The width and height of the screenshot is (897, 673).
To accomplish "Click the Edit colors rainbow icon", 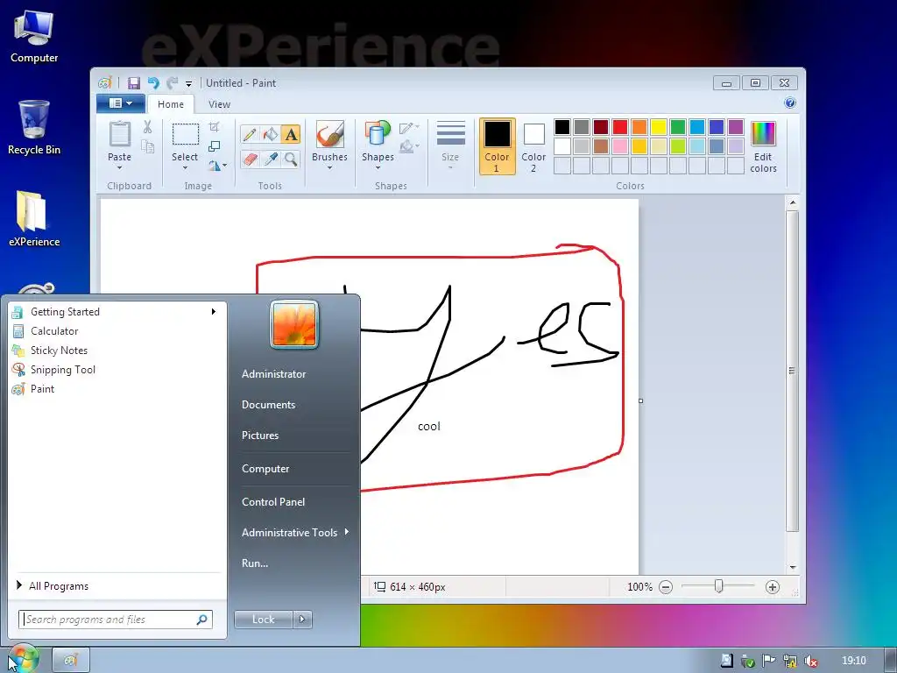I will point(763,134).
